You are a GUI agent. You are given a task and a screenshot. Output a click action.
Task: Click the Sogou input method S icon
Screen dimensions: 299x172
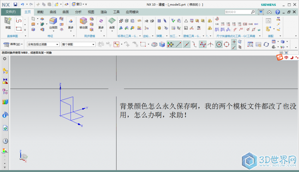pos(280,57)
